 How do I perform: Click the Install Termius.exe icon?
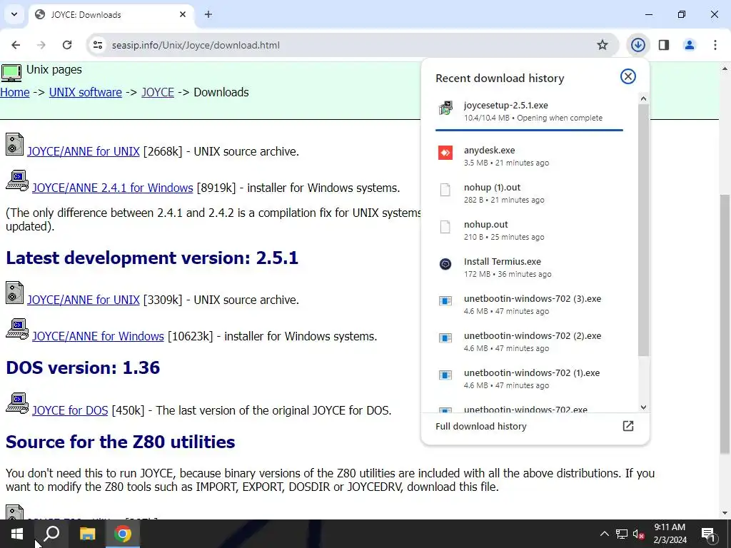[445, 264]
